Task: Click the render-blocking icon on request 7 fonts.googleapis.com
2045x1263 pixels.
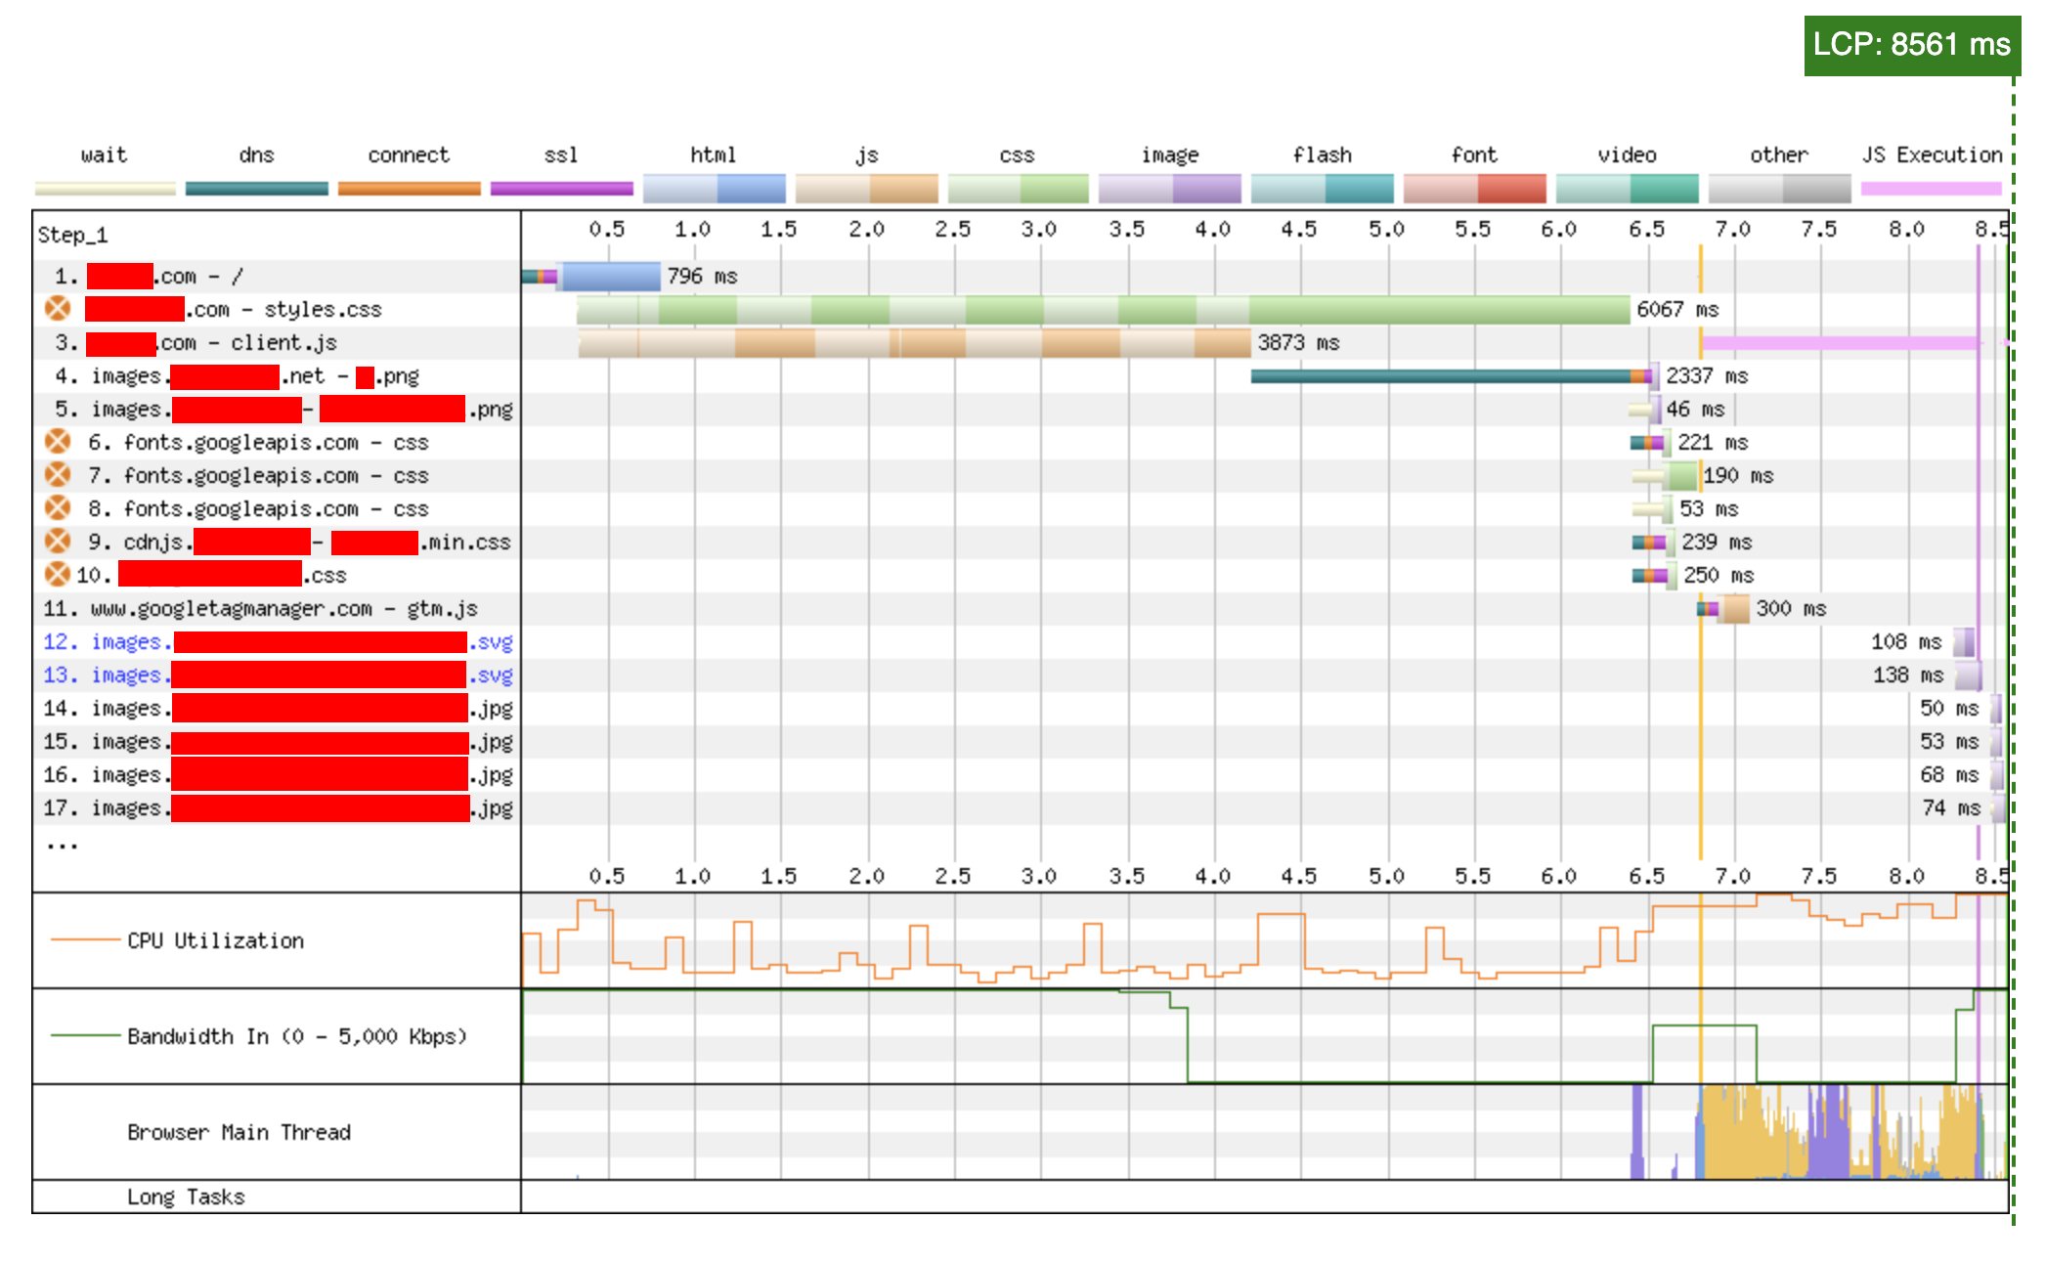Action: 59,475
